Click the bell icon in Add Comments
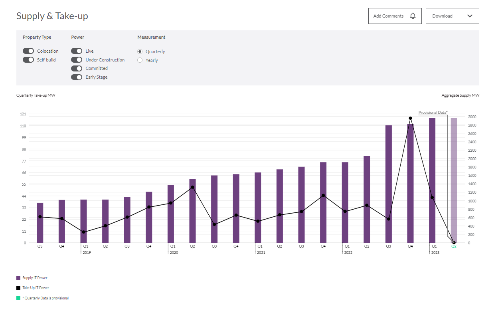The width and height of the screenshot is (500, 313). (x=413, y=16)
